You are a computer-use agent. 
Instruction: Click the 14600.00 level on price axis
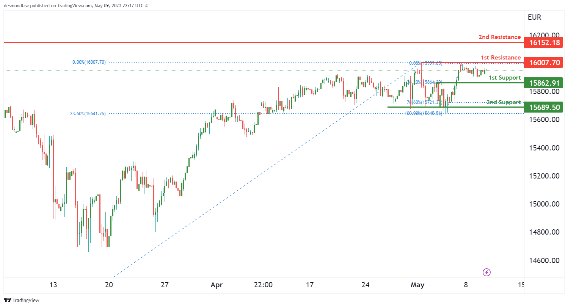(x=544, y=260)
